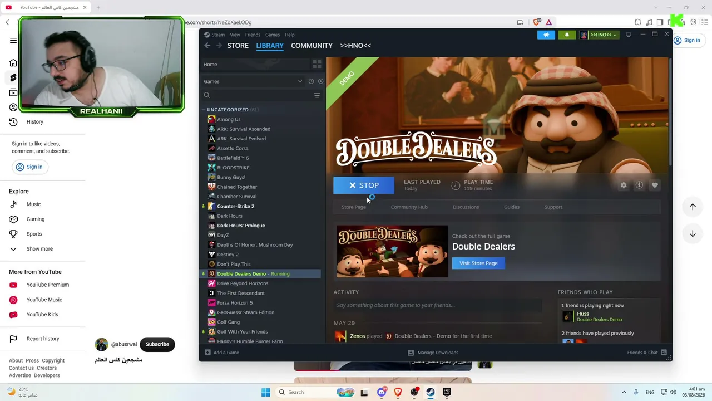The image size is (712, 401).
Task: Show game info icon details
Action: [639, 185]
